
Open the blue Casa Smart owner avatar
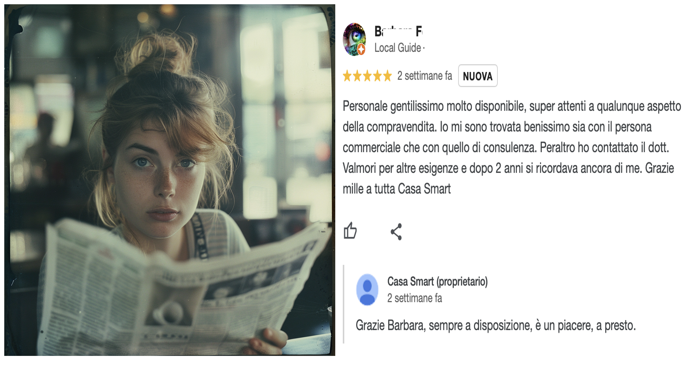point(367,290)
